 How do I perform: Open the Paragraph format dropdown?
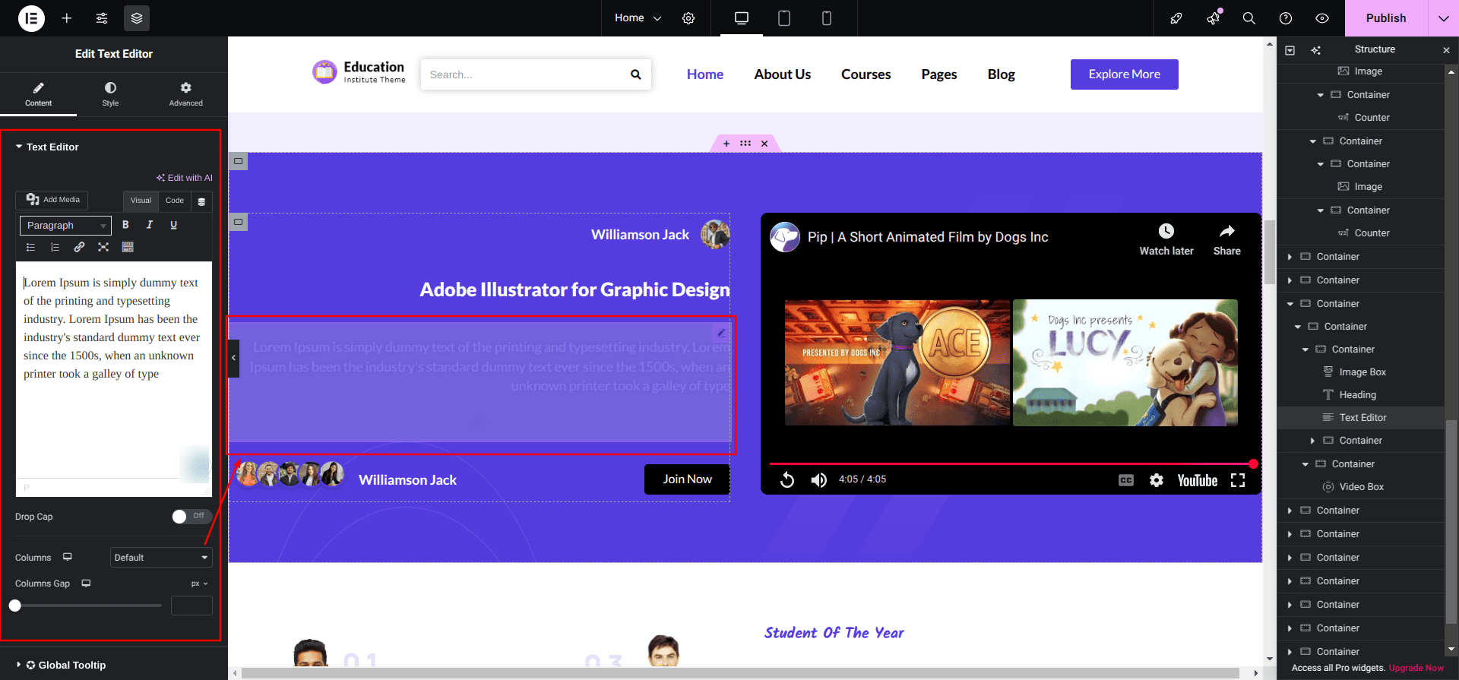(65, 226)
